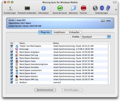Viewport: 120px width, 101px height.
Task: Click the battery status icon
Action: [x=103, y=21]
